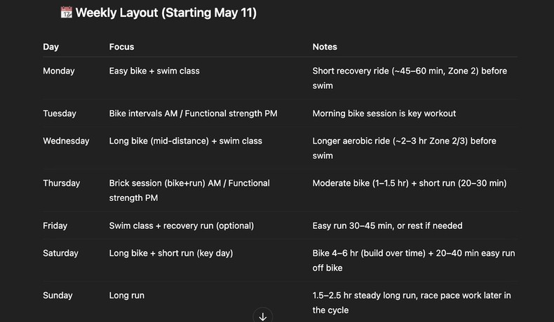The width and height of the screenshot is (554, 322).
Task: Click 'Long bike + short run (key day)' cell
Action: (170, 253)
